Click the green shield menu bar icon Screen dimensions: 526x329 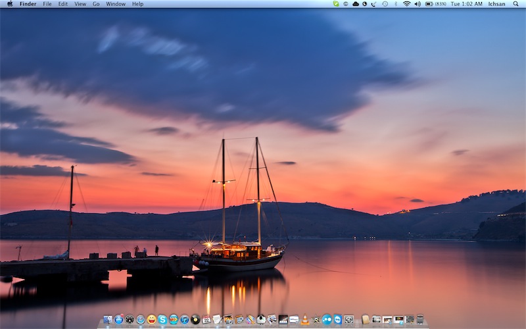336,4
